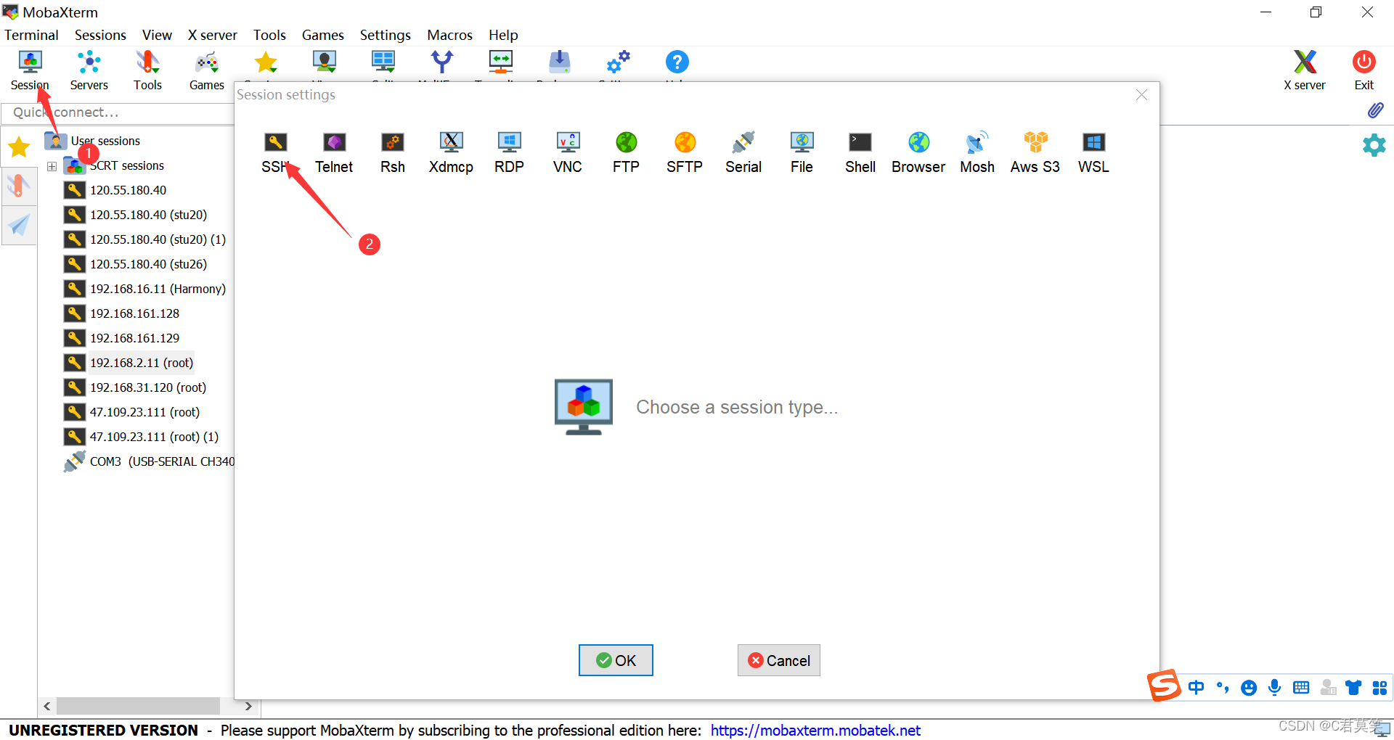Image resolution: width=1394 pixels, height=740 pixels.
Task: Select the COM3 USB-SERIAL session
Action: (x=149, y=461)
